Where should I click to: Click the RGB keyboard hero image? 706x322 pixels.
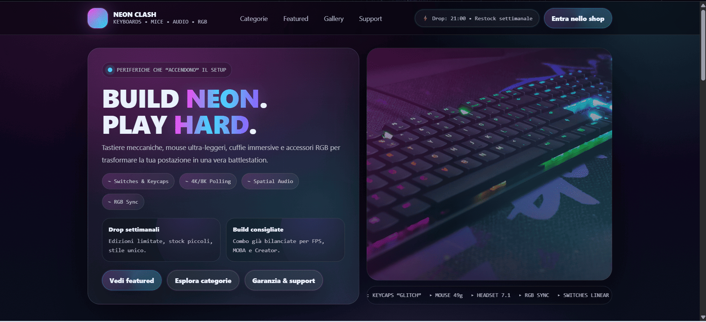[489, 164]
